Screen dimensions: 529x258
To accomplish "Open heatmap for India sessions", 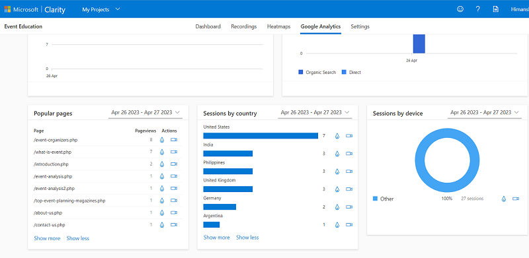I will [x=337, y=154].
